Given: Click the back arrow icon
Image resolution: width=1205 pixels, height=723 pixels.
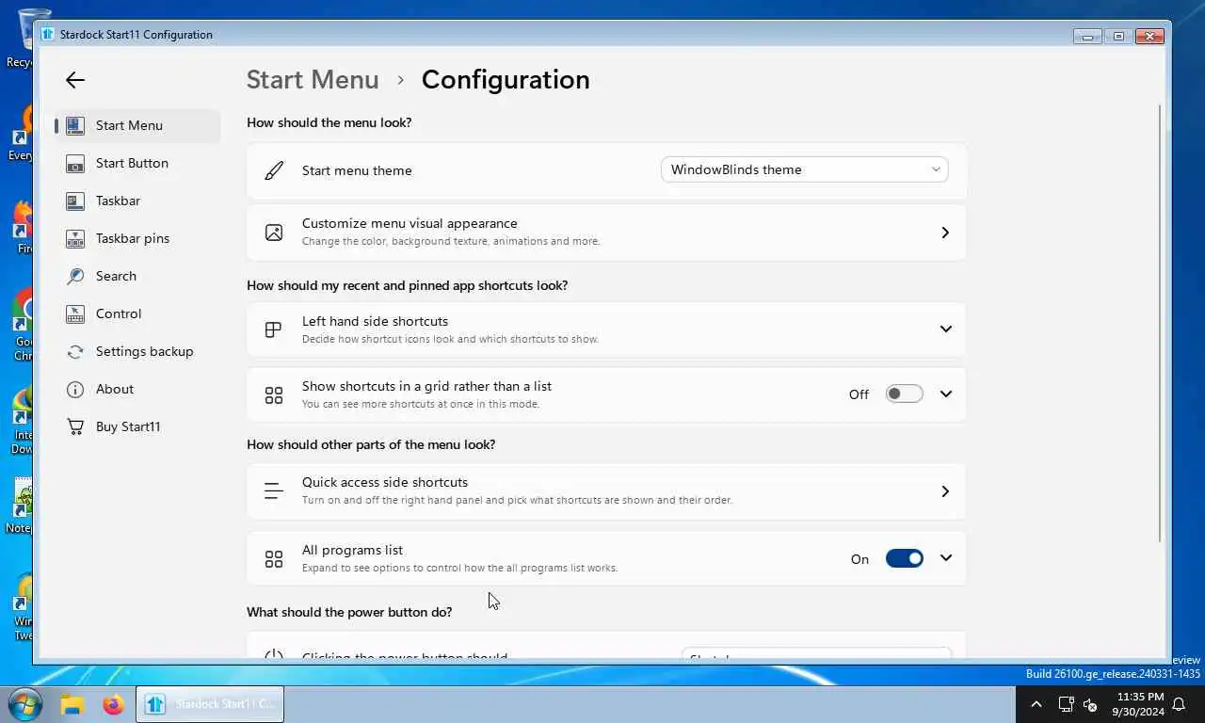Looking at the screenshot, I should (75, 80).
